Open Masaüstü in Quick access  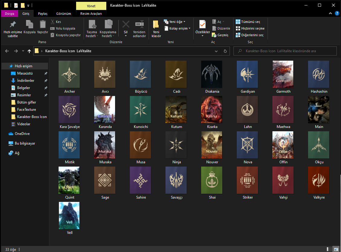[25, 73]
